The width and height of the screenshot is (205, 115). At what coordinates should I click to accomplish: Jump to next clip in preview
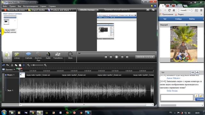pos(127,57)
